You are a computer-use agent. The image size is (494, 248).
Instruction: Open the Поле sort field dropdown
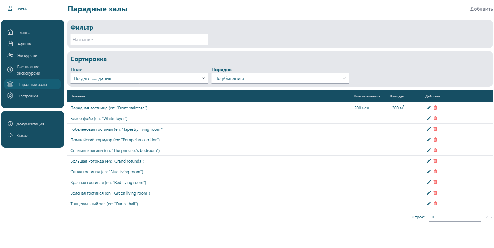tap(139, 78)
